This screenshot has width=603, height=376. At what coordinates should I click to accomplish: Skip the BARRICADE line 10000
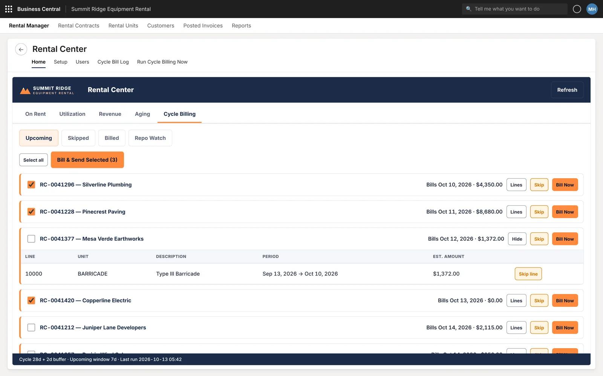(x=528, y=274)
